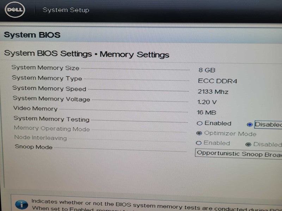
Task: Click the 16 MB video memory value
Action: click(x=207, y=113)
